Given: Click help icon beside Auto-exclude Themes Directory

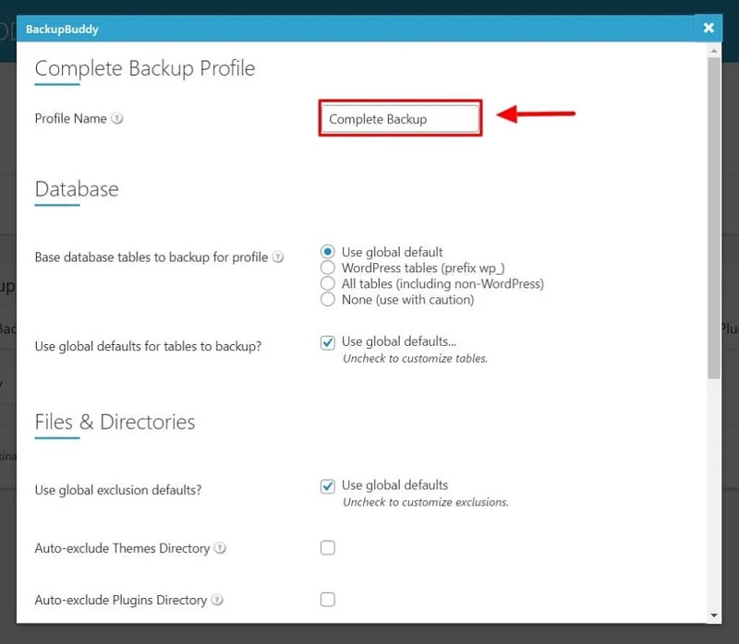Looking at the screenshot, I should point(220,548).
